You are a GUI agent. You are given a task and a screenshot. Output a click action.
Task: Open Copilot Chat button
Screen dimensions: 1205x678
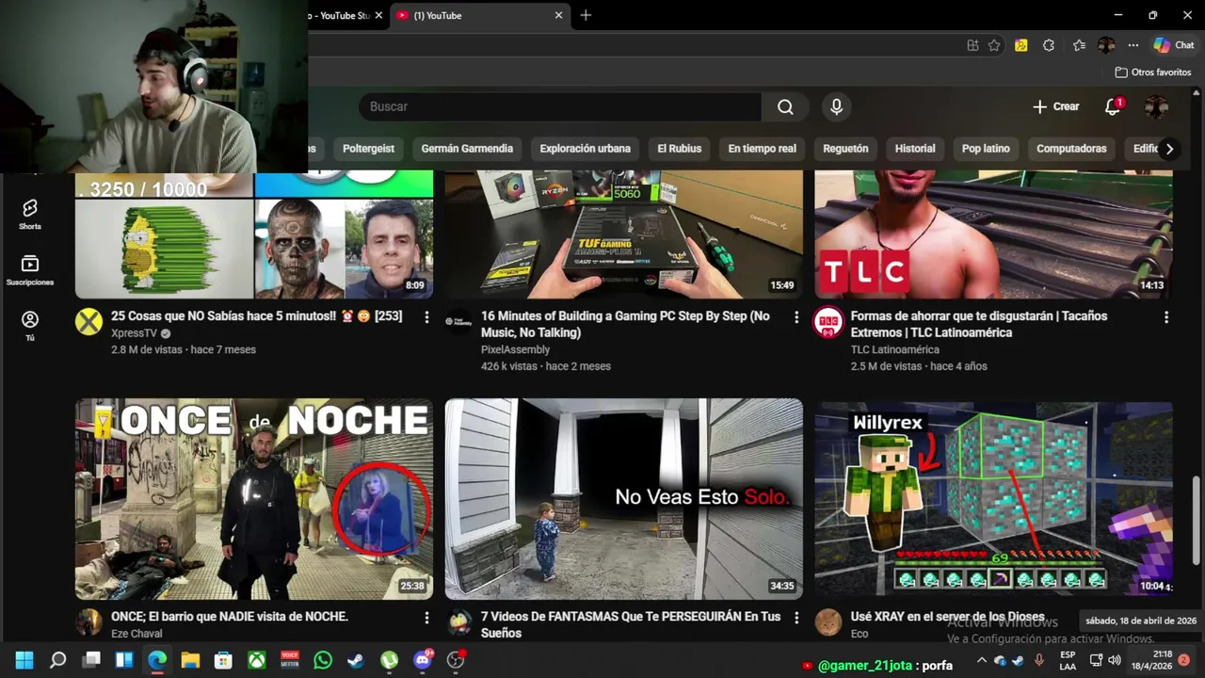[1174, 45]
